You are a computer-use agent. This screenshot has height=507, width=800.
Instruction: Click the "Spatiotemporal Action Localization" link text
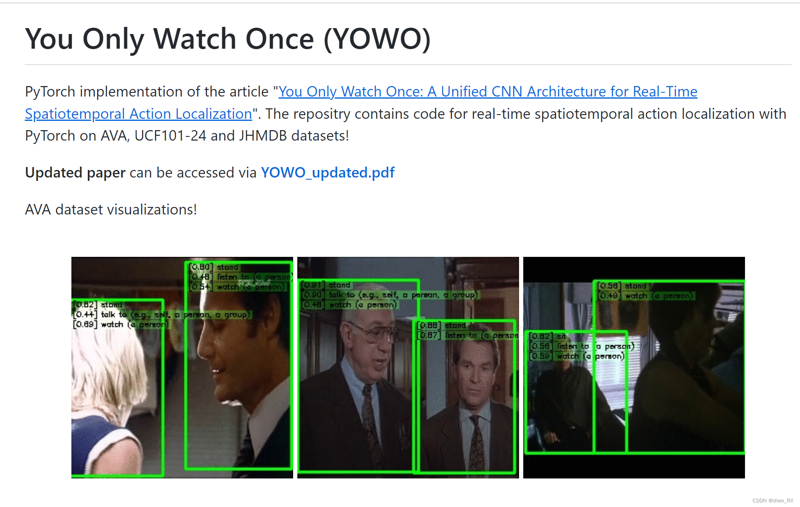pyautogui.click(x=138, y=114)
